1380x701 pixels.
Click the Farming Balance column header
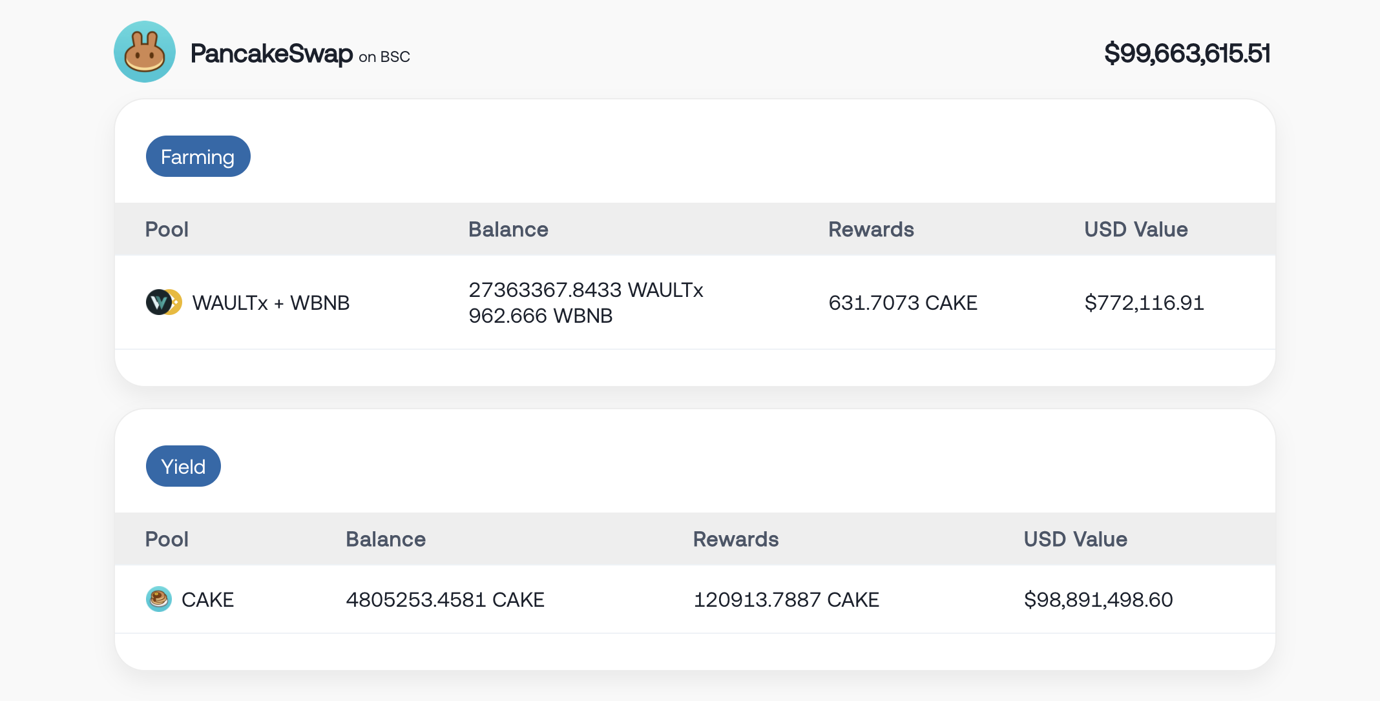click(508, 229)
